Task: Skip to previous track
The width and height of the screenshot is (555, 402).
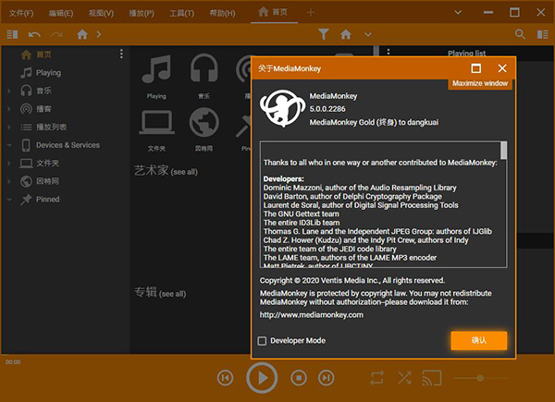Action: 226,378
